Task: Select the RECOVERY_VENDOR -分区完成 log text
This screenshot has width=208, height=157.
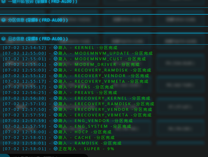Action: point(112,76)
